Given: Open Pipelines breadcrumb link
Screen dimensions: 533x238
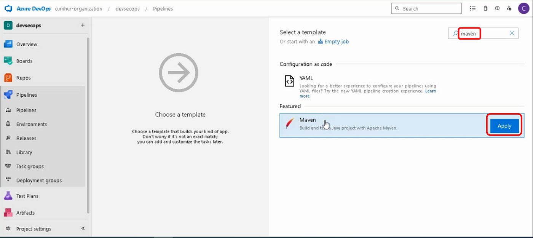Looking at the screenshot, I should click(163, 9).
